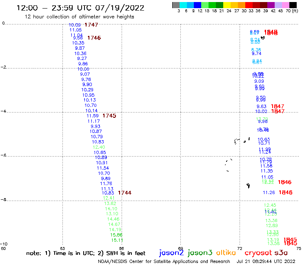Click the wave height value '9.09'

tap(259, 81)
